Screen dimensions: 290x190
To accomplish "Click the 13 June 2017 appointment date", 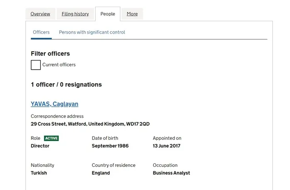I will tap(167, 146).
